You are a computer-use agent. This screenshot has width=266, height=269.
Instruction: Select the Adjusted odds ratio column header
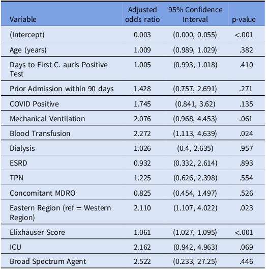(x=142, y=15)
